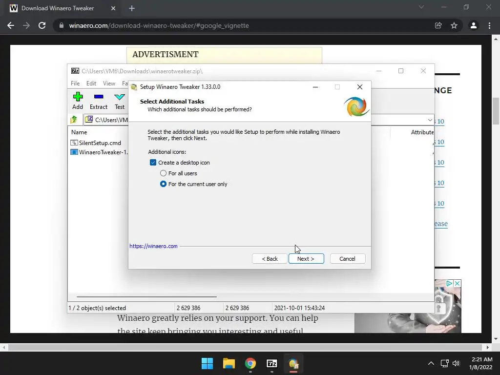Image resolution: width=500 pixels, height=375 pixels.
Task: Reload the Winaero page
Action: point(42,25)
